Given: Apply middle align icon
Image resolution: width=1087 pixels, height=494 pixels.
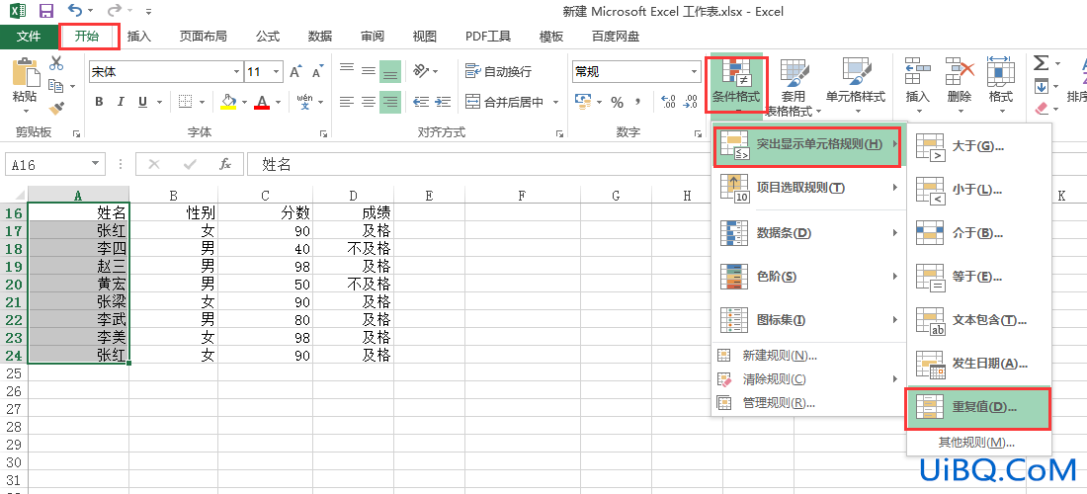Looking at the screenshot, I should coord(369,71).
